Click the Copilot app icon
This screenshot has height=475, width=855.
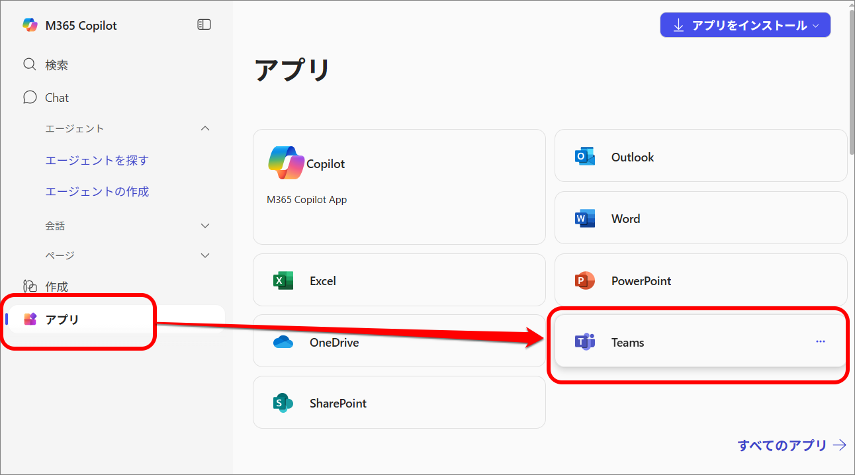click(286, 163)
